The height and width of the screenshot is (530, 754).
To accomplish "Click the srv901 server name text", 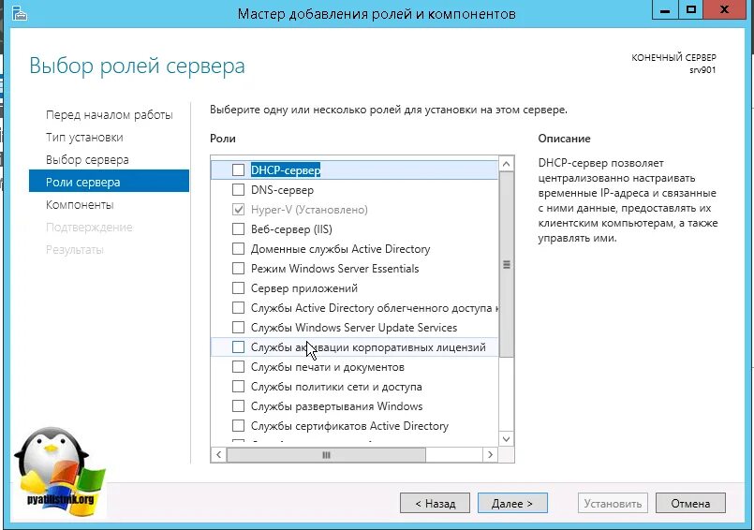I will coord(702,69).
